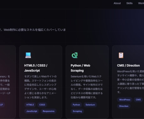Click the WordPress description paragraph in CMS card
Viewport: 144px width, 119px height.
tap(131, 82)
